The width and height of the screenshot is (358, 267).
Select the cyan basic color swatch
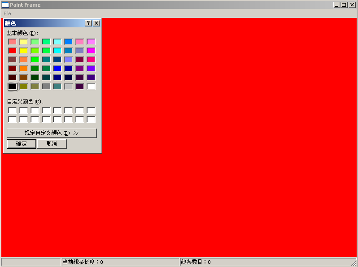pyautogui.click(x=57, y=51)
